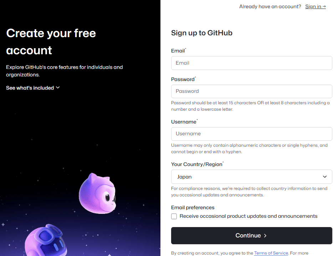
Task: Click the pink Mona mascot image
Action: (97, 193)
